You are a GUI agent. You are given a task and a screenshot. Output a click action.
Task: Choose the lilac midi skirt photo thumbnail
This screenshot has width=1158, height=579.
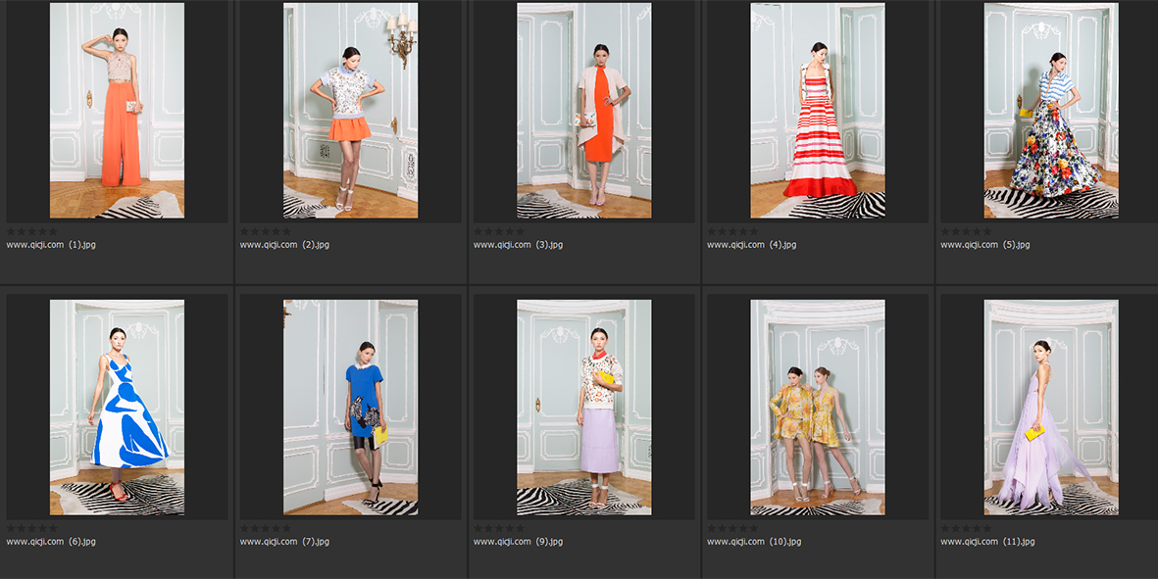pyautogui.click(x=584, y=408)
